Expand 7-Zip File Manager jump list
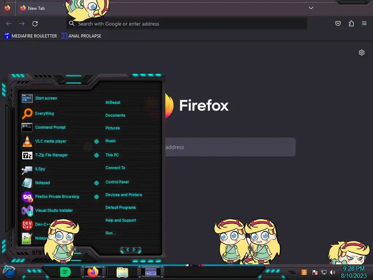This screenshot has height=280, width=373. point(96,155)
